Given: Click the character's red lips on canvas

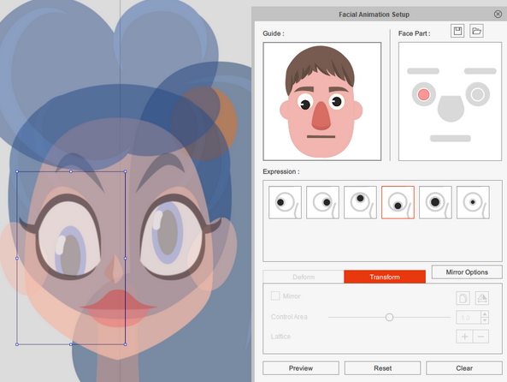Looking at the screenshot, I should (117, 307).
